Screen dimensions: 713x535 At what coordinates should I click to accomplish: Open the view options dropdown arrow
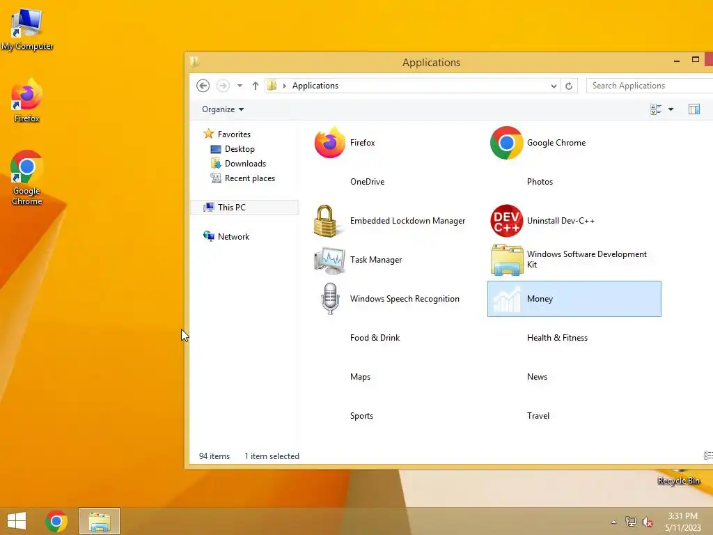[671, 109]
